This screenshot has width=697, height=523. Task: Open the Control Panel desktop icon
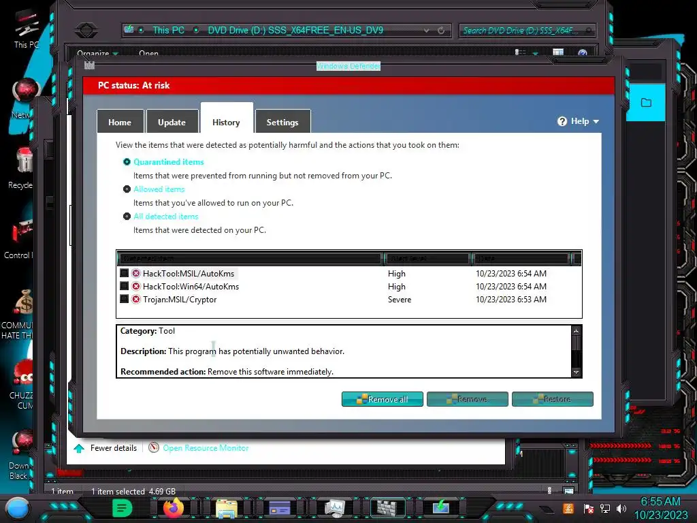(x=19, y=238)
